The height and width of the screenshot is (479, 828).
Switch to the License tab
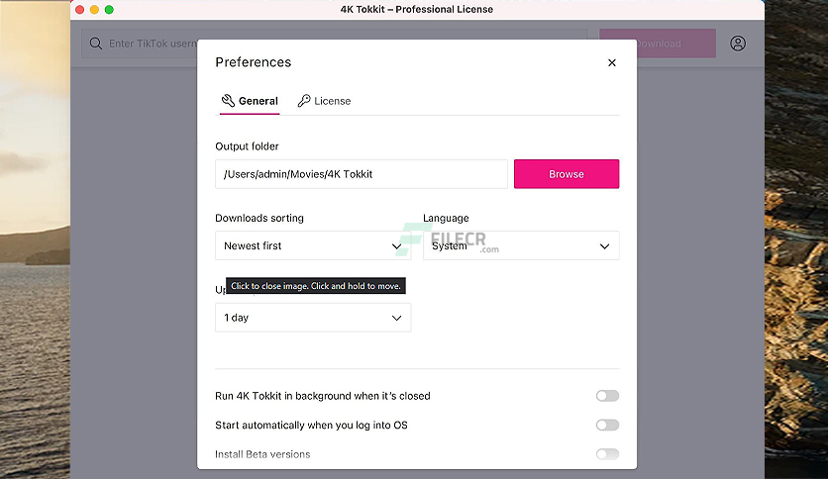coord(324,101)
